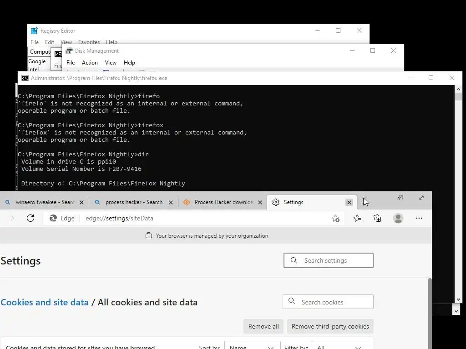Screen dimensions: 466x349
Task: Close the Settings tab
Action: click(349, 202)
